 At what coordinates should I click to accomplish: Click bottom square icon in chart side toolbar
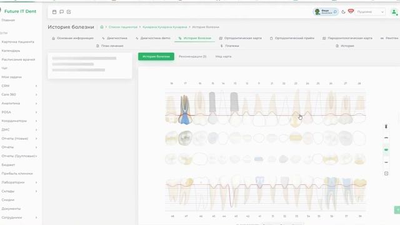coord(386,174)
